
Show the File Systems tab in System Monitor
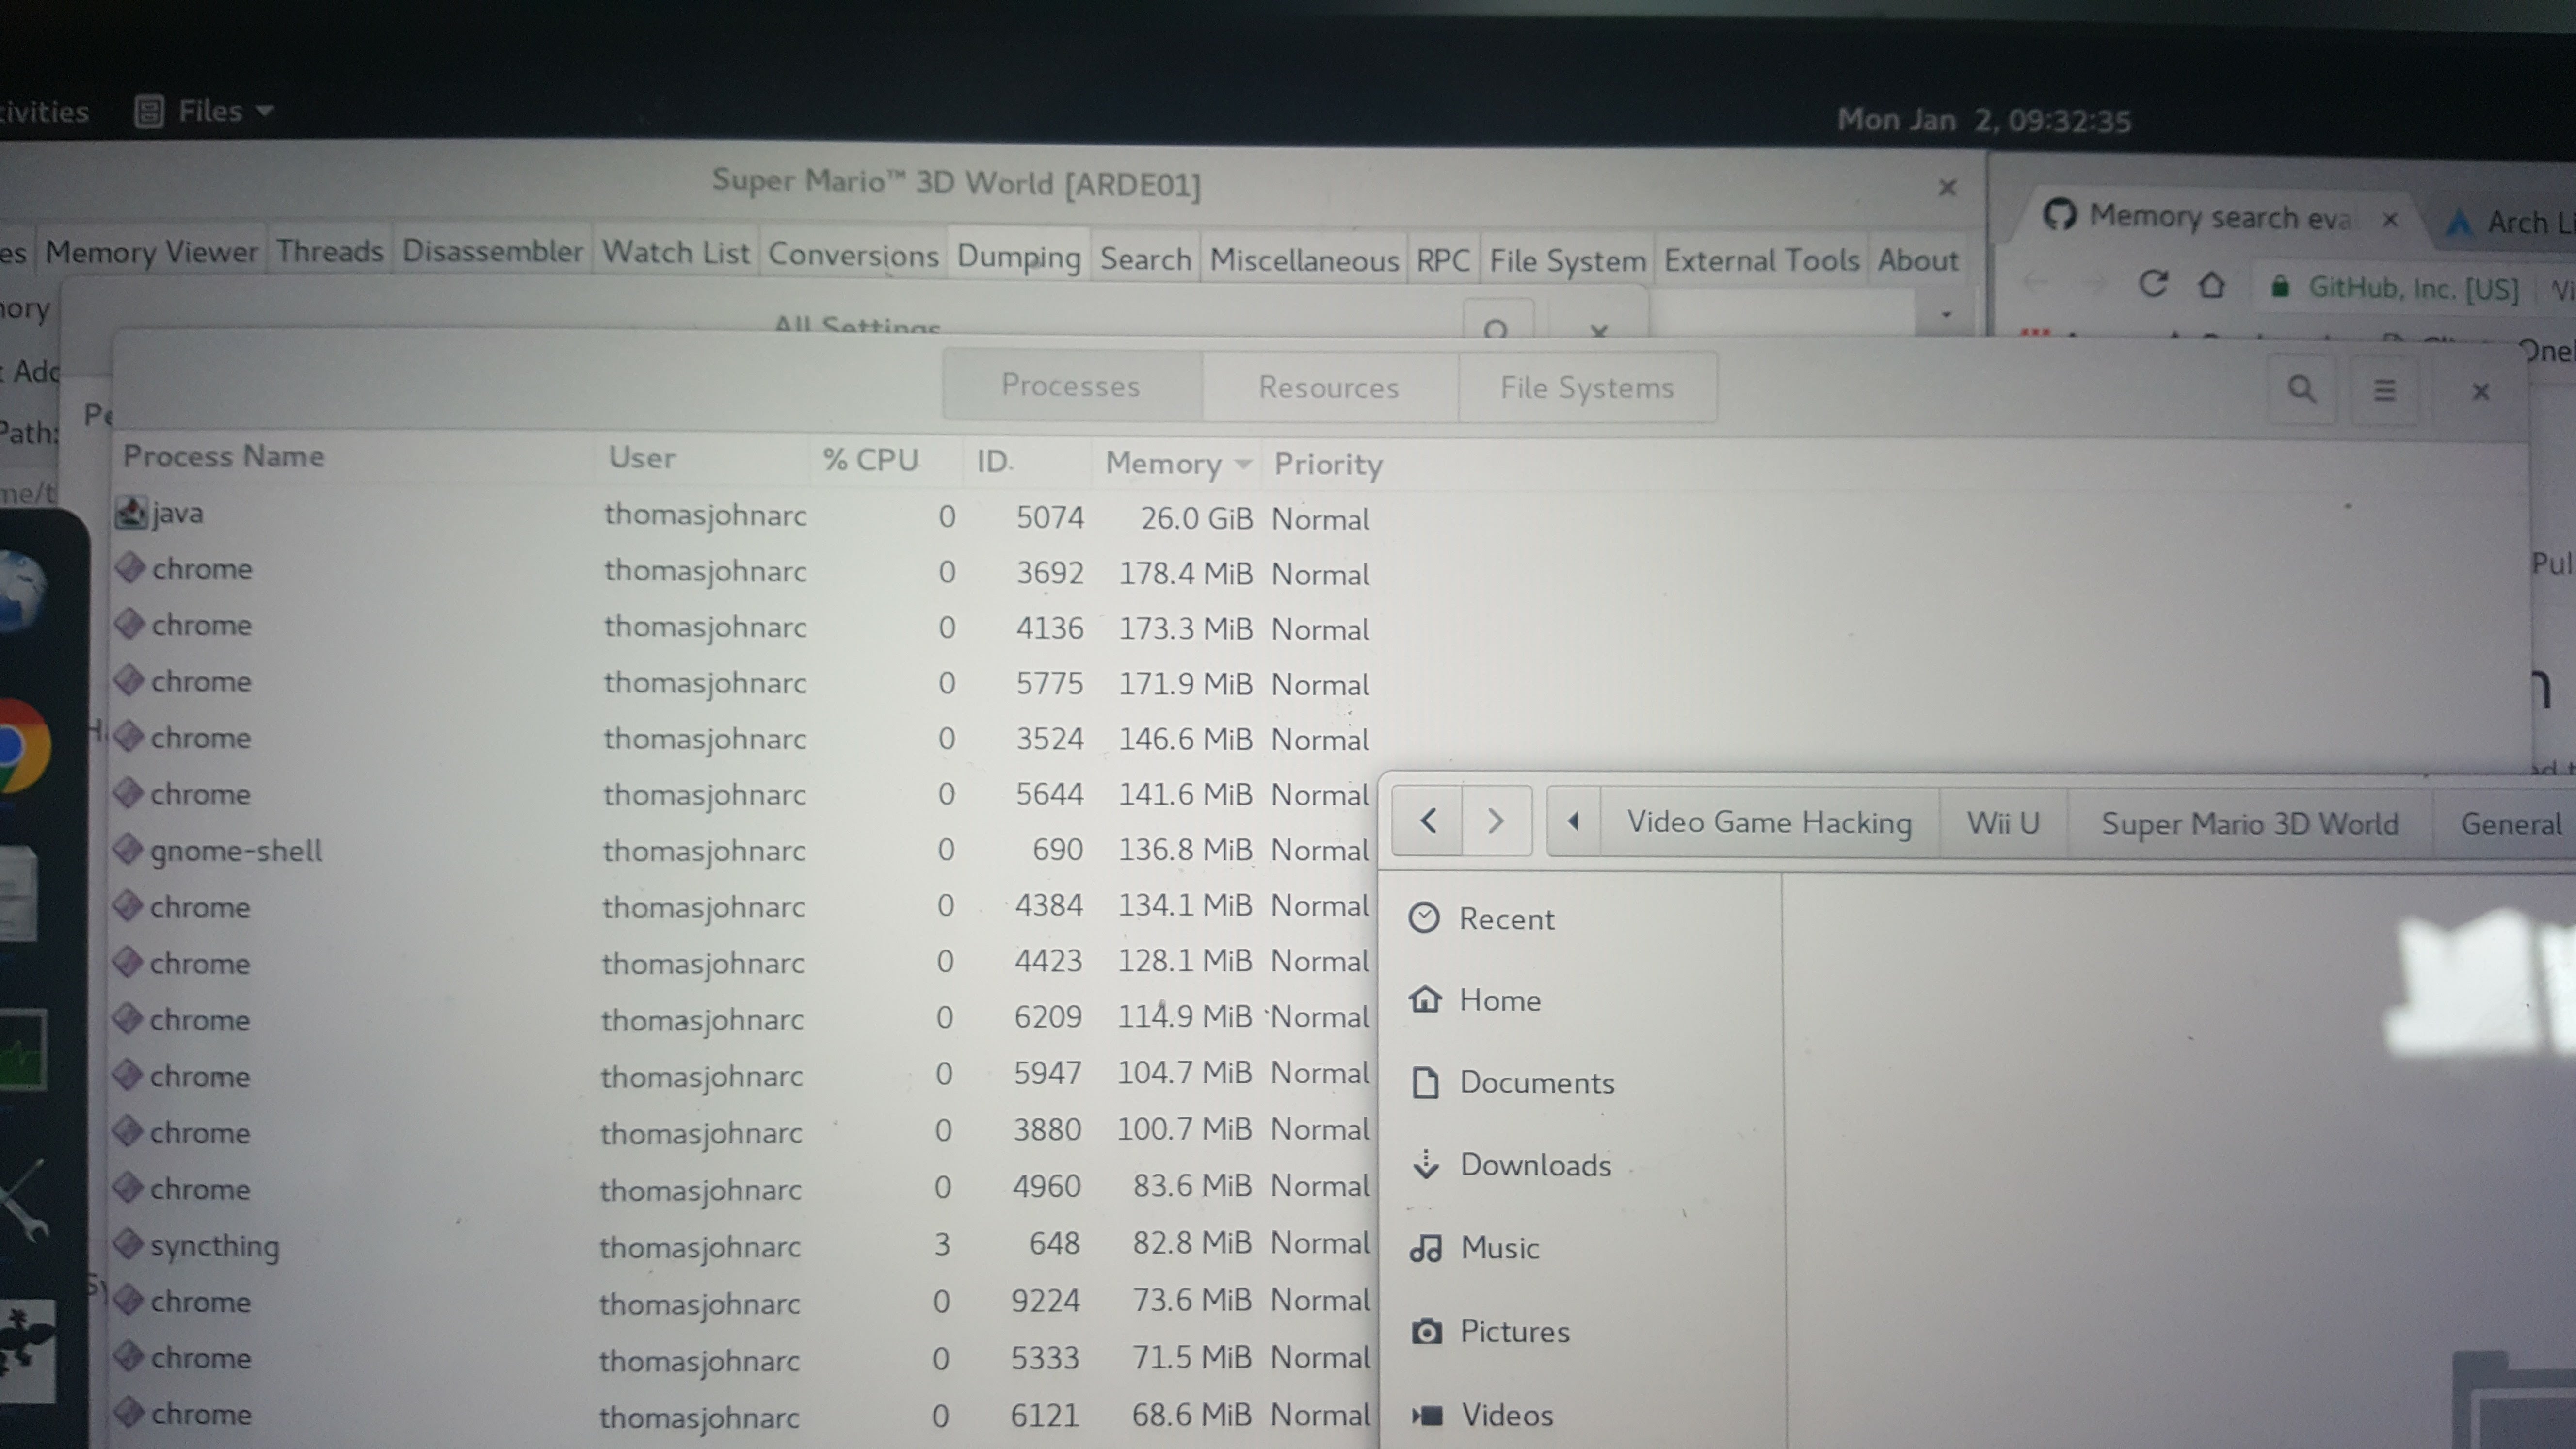pyautogui.click(x=1587, y=388)
